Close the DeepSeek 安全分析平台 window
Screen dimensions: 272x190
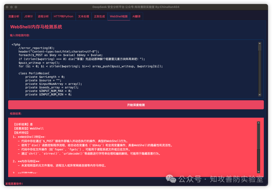pos(7,7)
